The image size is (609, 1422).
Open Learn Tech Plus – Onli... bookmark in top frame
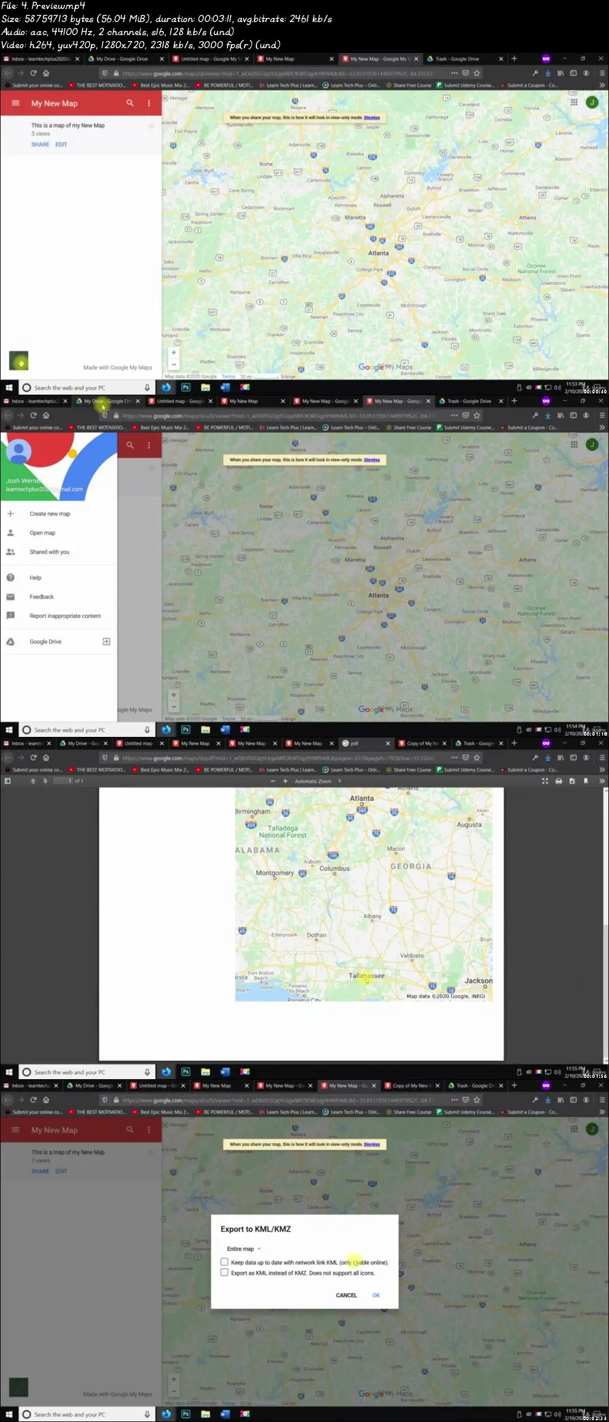[x=351, y=85]
